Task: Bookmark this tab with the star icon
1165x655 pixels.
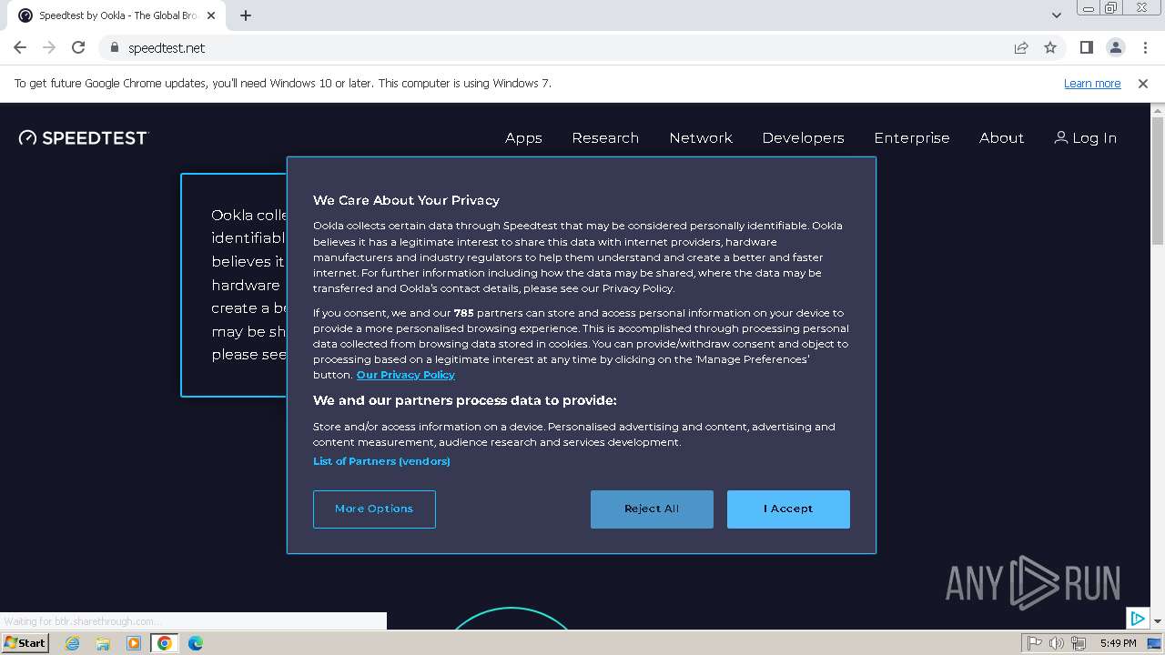Action: point(1050,47)
